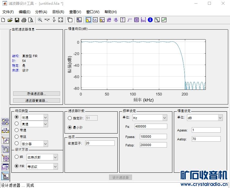Select the 带阻 bandstop response type
The width and height of the screenshot is (230, 188).
tap(20, 137)
